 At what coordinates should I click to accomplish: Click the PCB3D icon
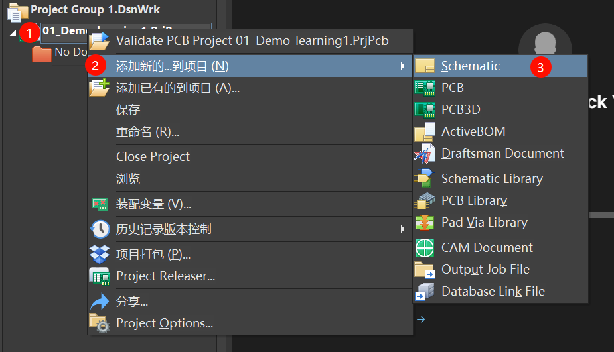pos(424,109)
